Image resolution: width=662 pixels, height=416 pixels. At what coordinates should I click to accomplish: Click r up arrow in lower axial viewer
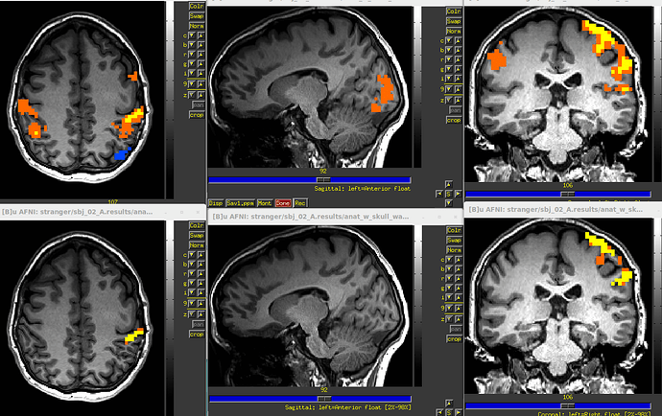click(201, 274)
